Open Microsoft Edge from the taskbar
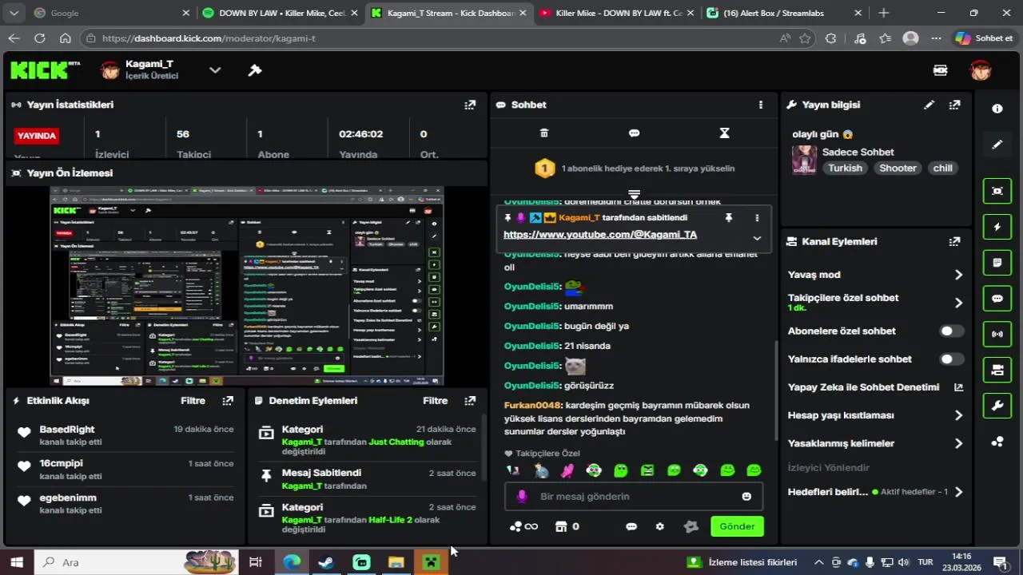Image resolution: width=1023 pixels, height=575 pixels. [x=292, y=562]
